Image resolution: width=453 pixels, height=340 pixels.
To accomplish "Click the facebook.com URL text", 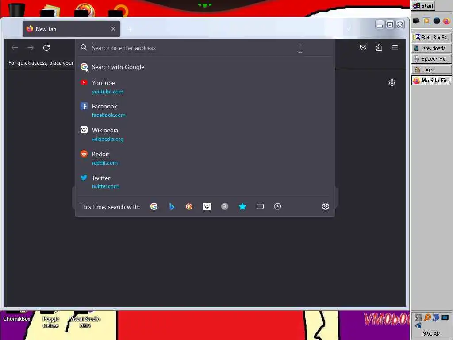I will pos(109,115).
